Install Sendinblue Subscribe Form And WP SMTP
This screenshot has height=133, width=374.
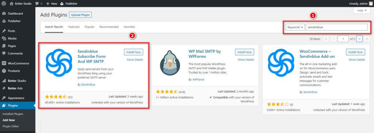click(x=134, y=52)
